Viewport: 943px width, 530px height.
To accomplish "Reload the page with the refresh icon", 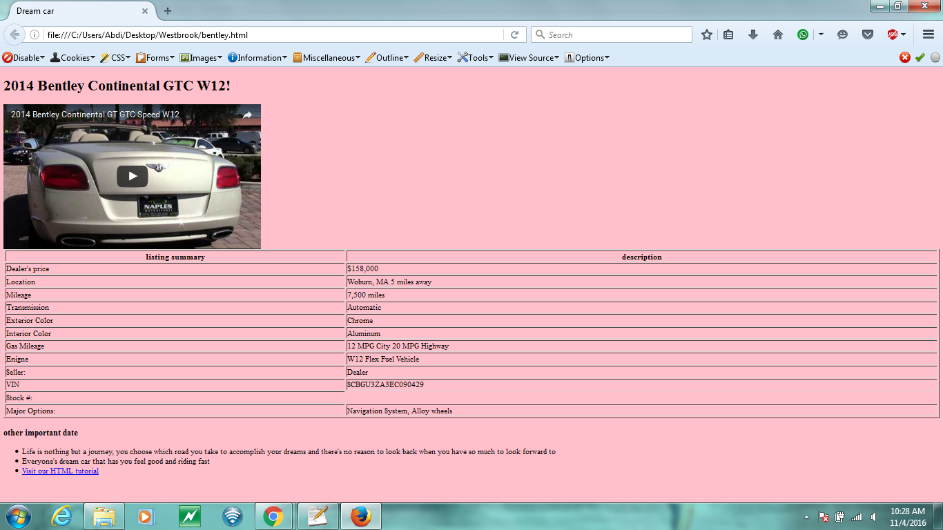I will [514, 35].
